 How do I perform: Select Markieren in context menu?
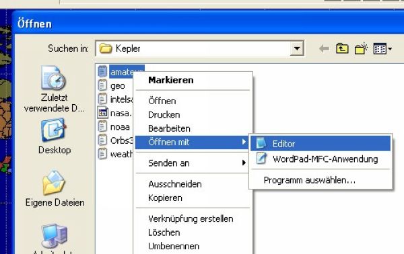(193, 80)
